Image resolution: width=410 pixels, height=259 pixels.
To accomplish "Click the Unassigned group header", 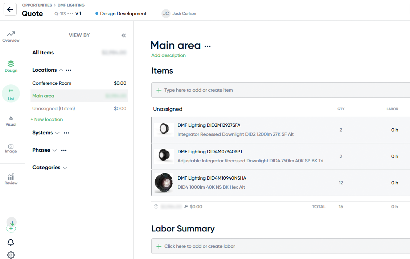I will (168, 109).
